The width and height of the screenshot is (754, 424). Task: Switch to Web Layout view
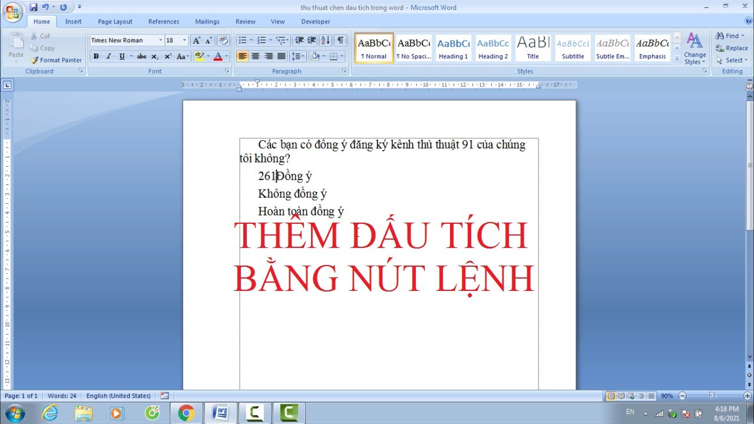pos(631,396)
